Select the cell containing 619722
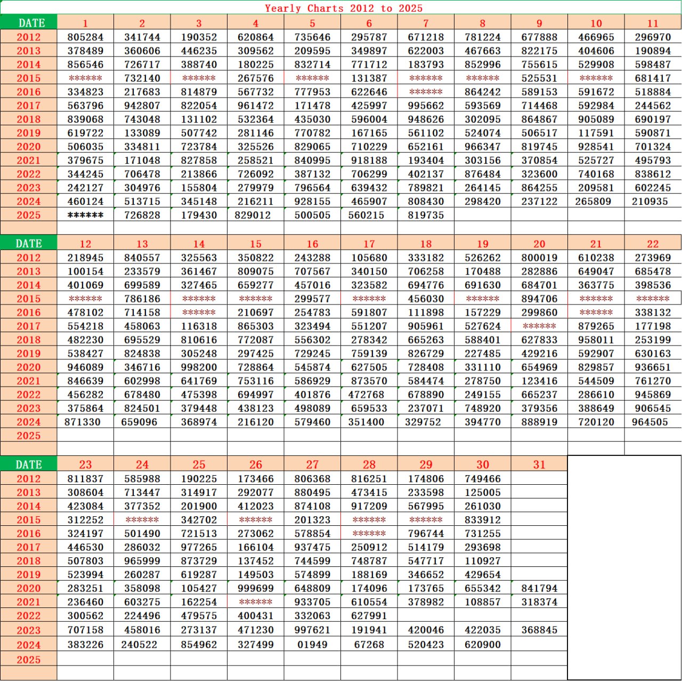 (x=85, y=133)
